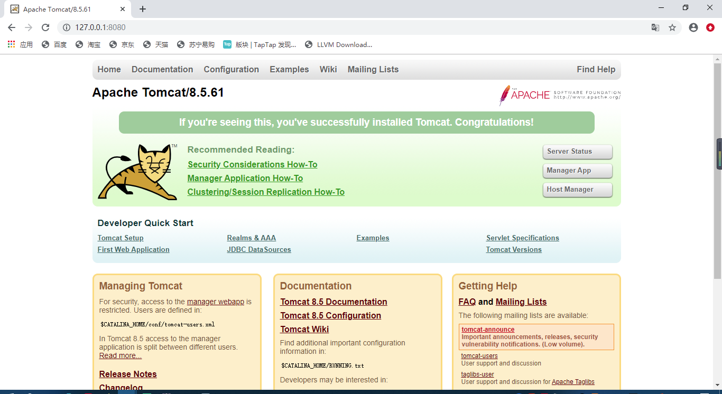The image size is (722, 394).
Task: Click Find Help in the nav bar
Action: click(x=596, y=70)
